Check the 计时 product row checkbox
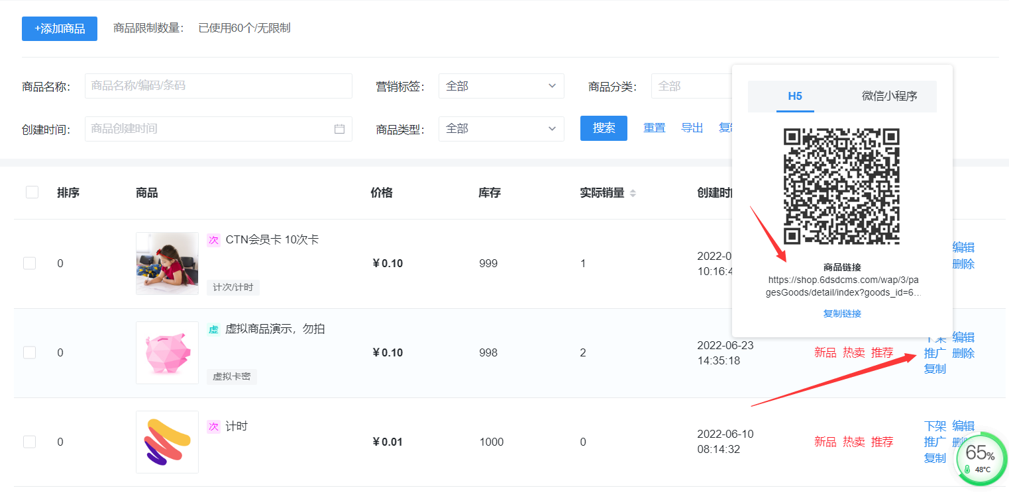1009x492 pixels. click(29, 442)
